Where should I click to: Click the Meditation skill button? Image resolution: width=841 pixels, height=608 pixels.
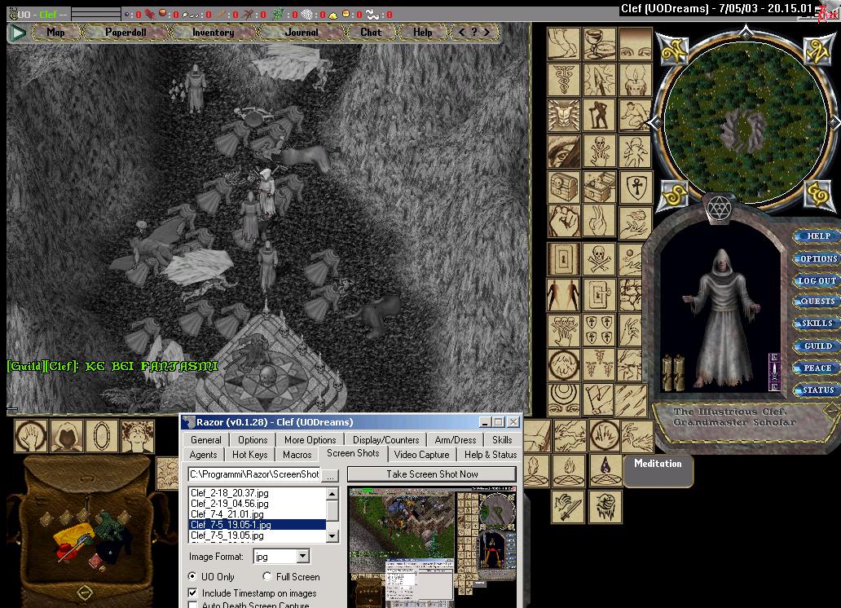coord(658,470)
